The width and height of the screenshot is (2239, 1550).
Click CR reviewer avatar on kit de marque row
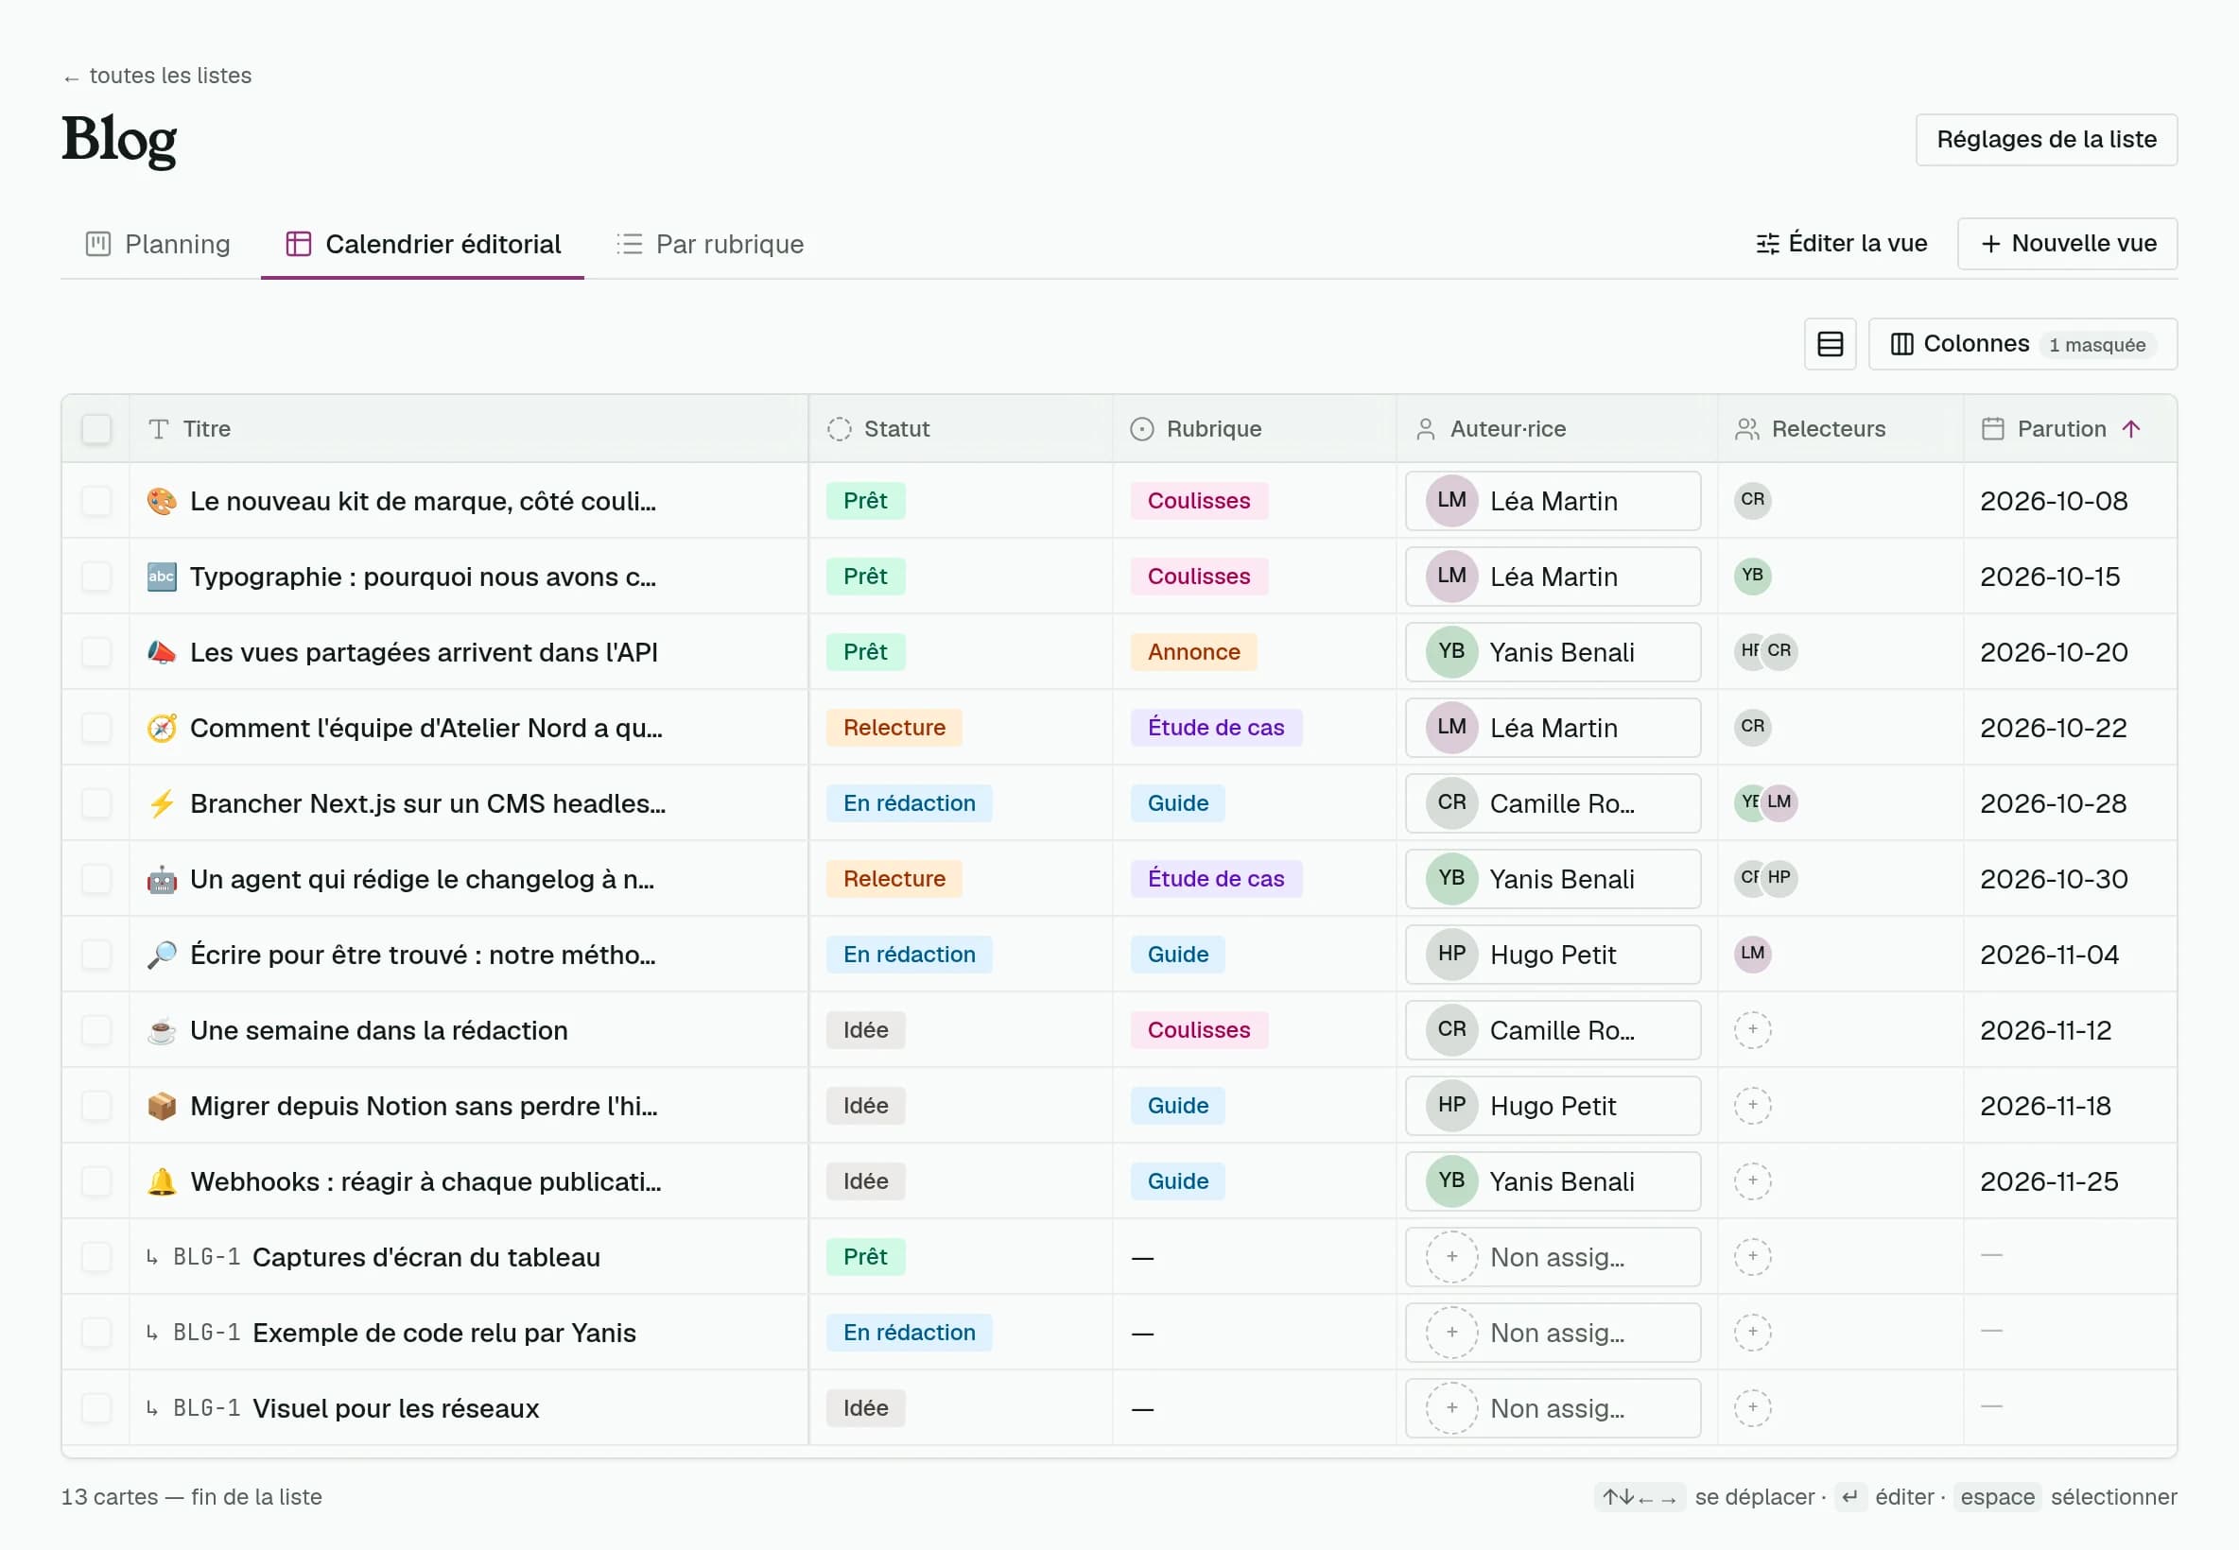coord(1752,500)
